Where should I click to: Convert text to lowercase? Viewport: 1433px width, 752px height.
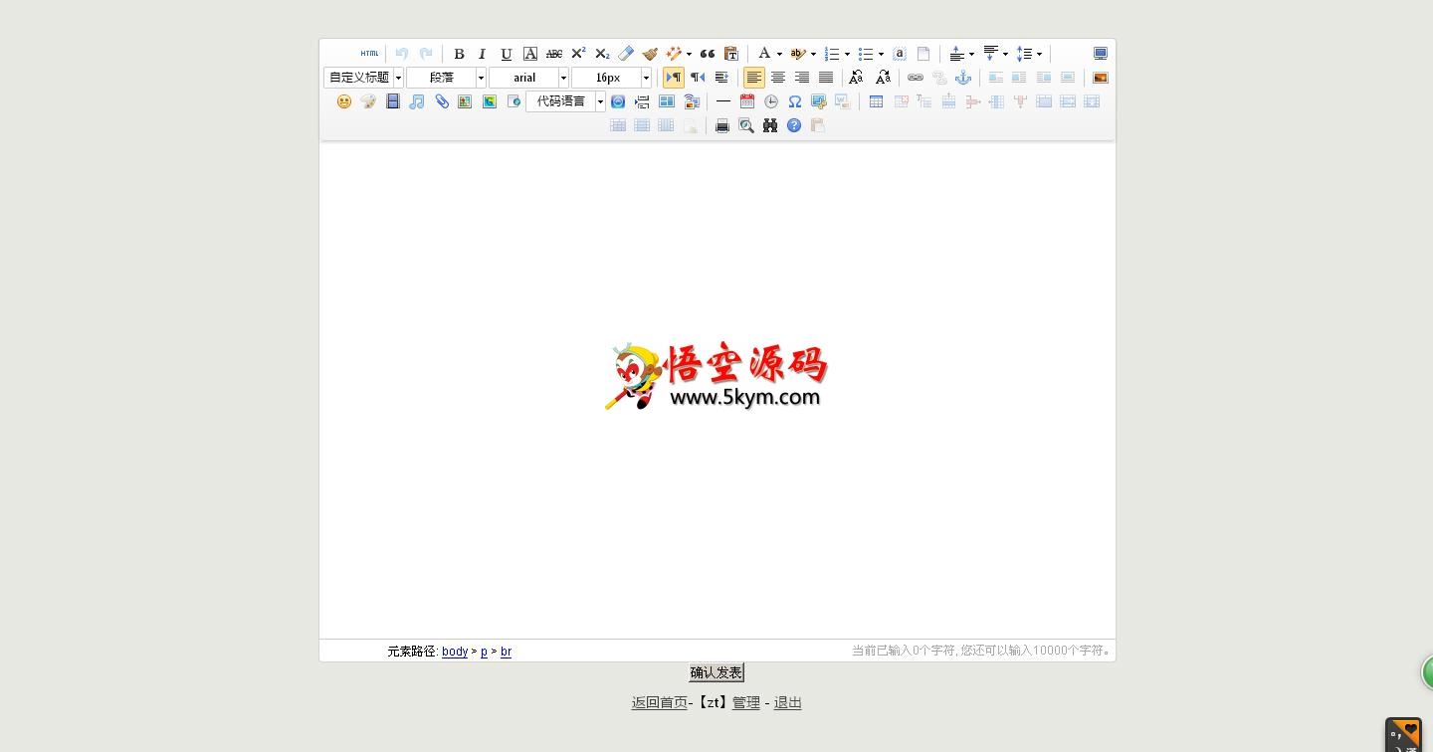[883, 78]
